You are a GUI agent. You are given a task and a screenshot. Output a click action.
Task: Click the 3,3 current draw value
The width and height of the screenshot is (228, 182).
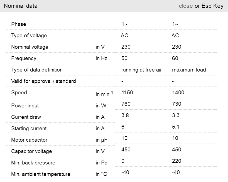(x=176, y=115)
